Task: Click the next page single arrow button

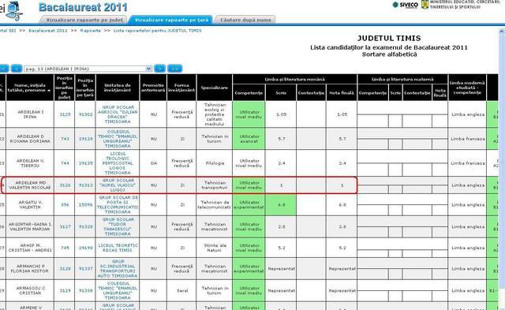Action: pyautogui.click(x=159, y=69)
